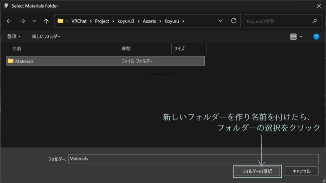The height and width of the screenshot is (183, 326).
Task: Open recent locations chevron dropdown
Action: pyautogui.click(x=34, y=21)
